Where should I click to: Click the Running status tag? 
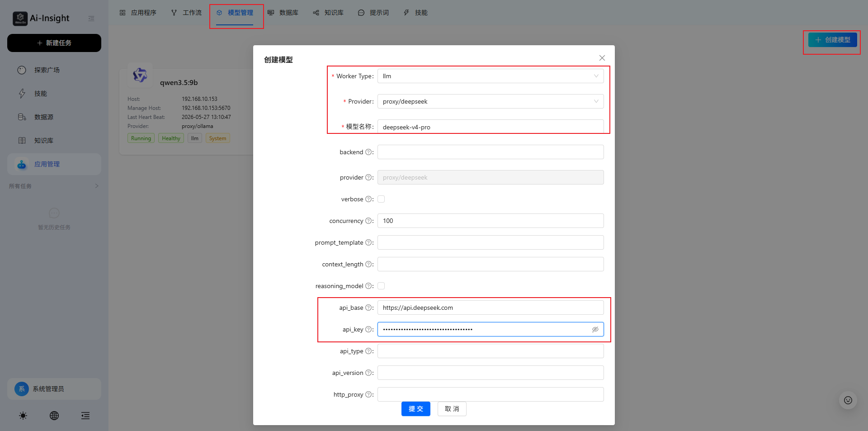[x=141, y=138]
